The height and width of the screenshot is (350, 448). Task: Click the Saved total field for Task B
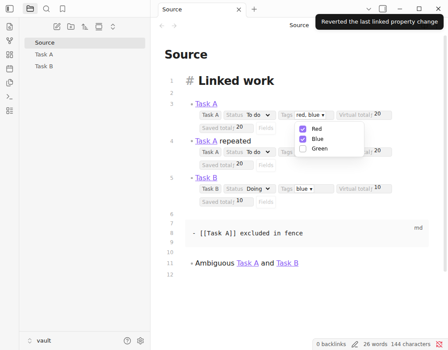[x=226, y=202]
